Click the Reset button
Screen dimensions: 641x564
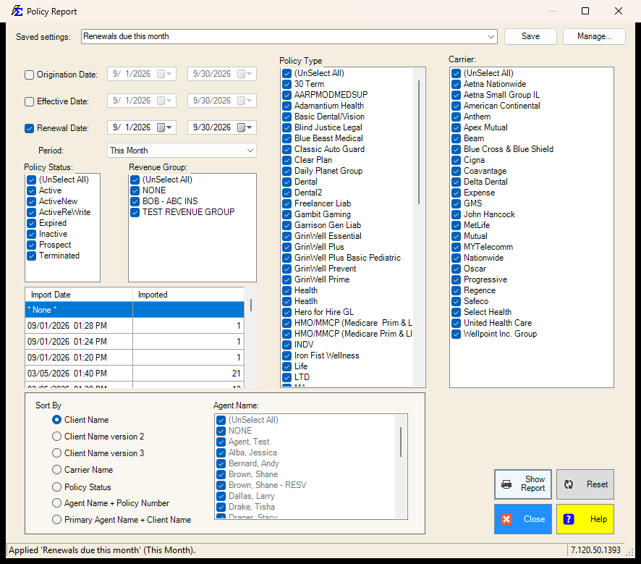585,484
